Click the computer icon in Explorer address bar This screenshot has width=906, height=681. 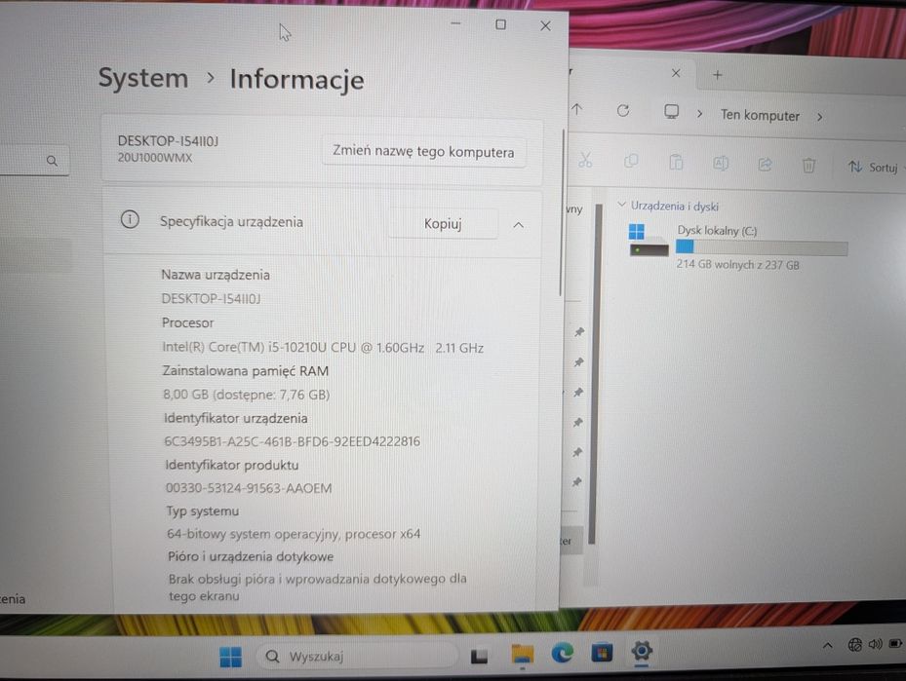click(x=671, y=111)
